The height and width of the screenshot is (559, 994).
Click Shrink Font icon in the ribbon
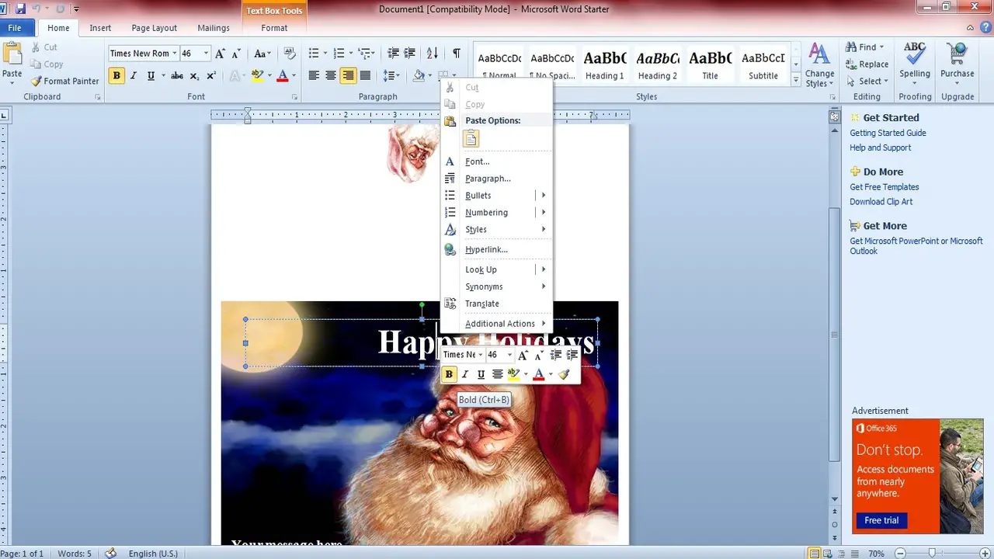tap(236, 54)
